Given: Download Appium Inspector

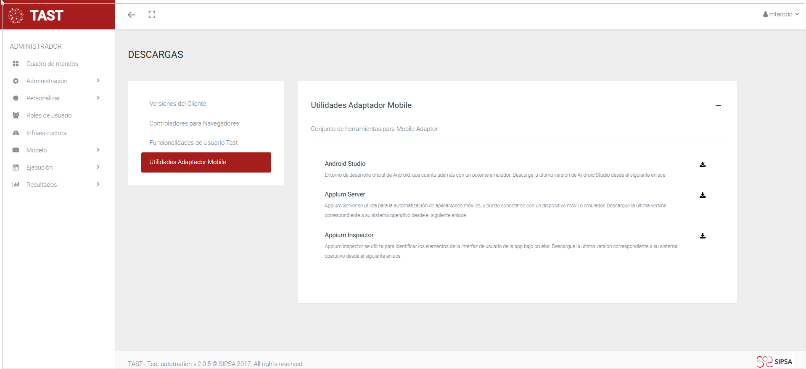Looking at the screenshot, I should (702, 236).
